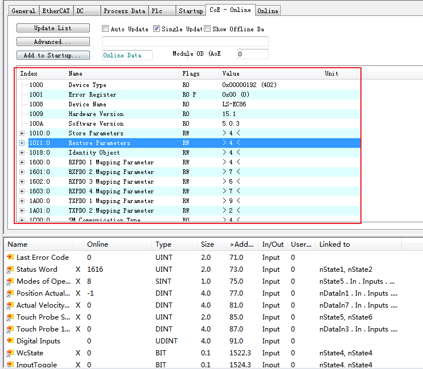Click the software version value 5.0.3

(x=231, y=123)
